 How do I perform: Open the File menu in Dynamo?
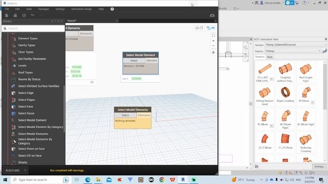[7, 9]
